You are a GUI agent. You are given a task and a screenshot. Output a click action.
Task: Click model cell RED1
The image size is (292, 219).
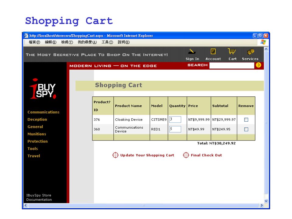(x=156, y=129)
